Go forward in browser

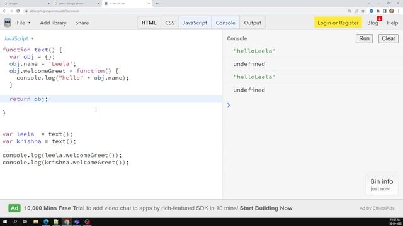click(x=11, y=11)
